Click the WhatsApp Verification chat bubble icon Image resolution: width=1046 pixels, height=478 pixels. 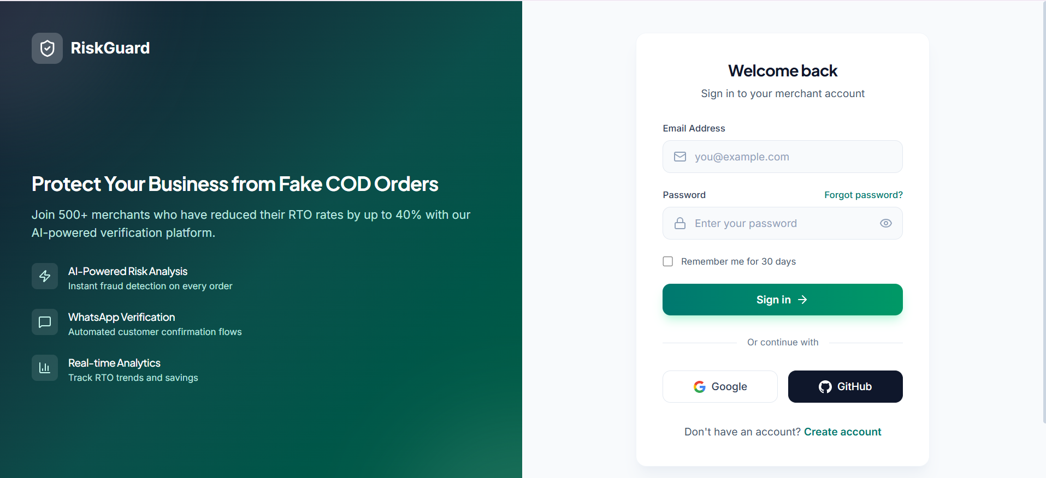45,322
